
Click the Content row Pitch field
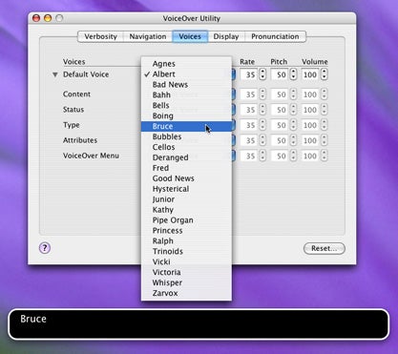click(280, 94)
